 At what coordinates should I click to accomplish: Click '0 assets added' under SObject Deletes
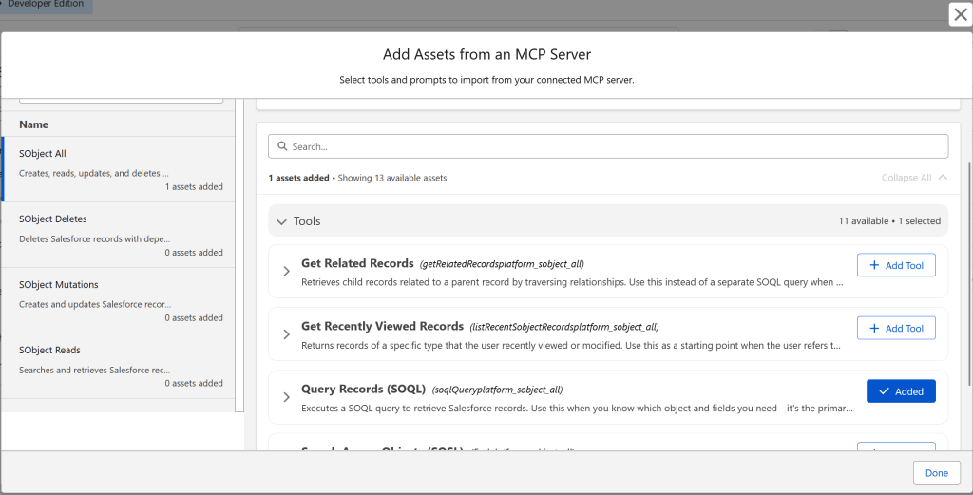[194, 253]
